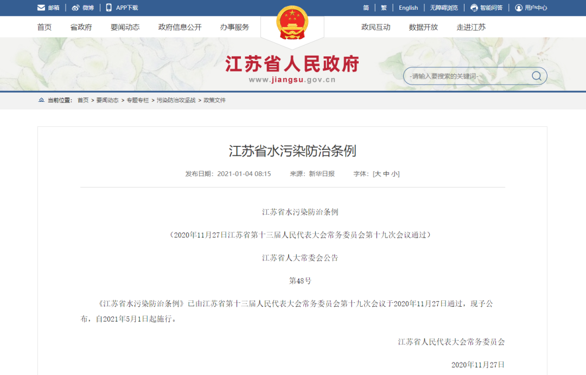Open the user center person icon (用户中心)
The image size is (586, 375).
[519, 8]
